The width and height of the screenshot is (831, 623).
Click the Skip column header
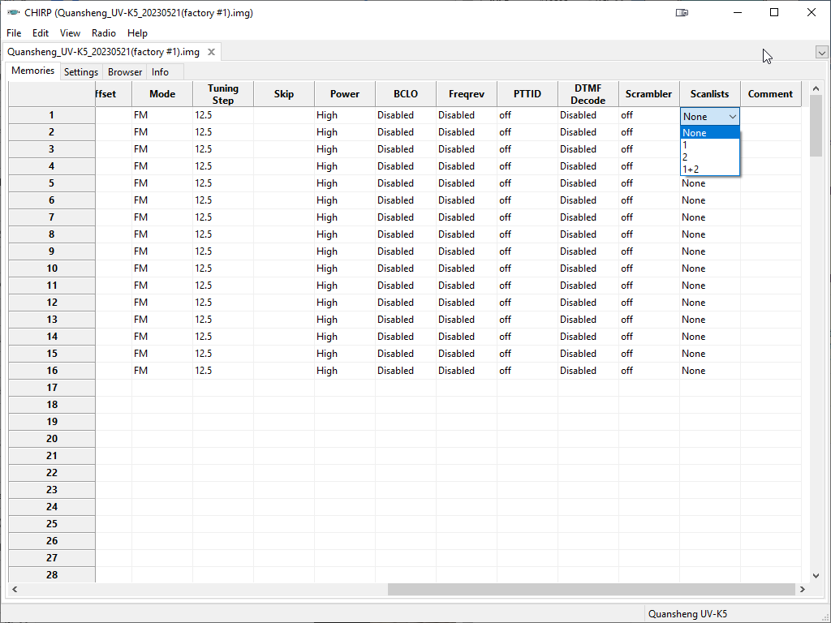click(284, 94)
